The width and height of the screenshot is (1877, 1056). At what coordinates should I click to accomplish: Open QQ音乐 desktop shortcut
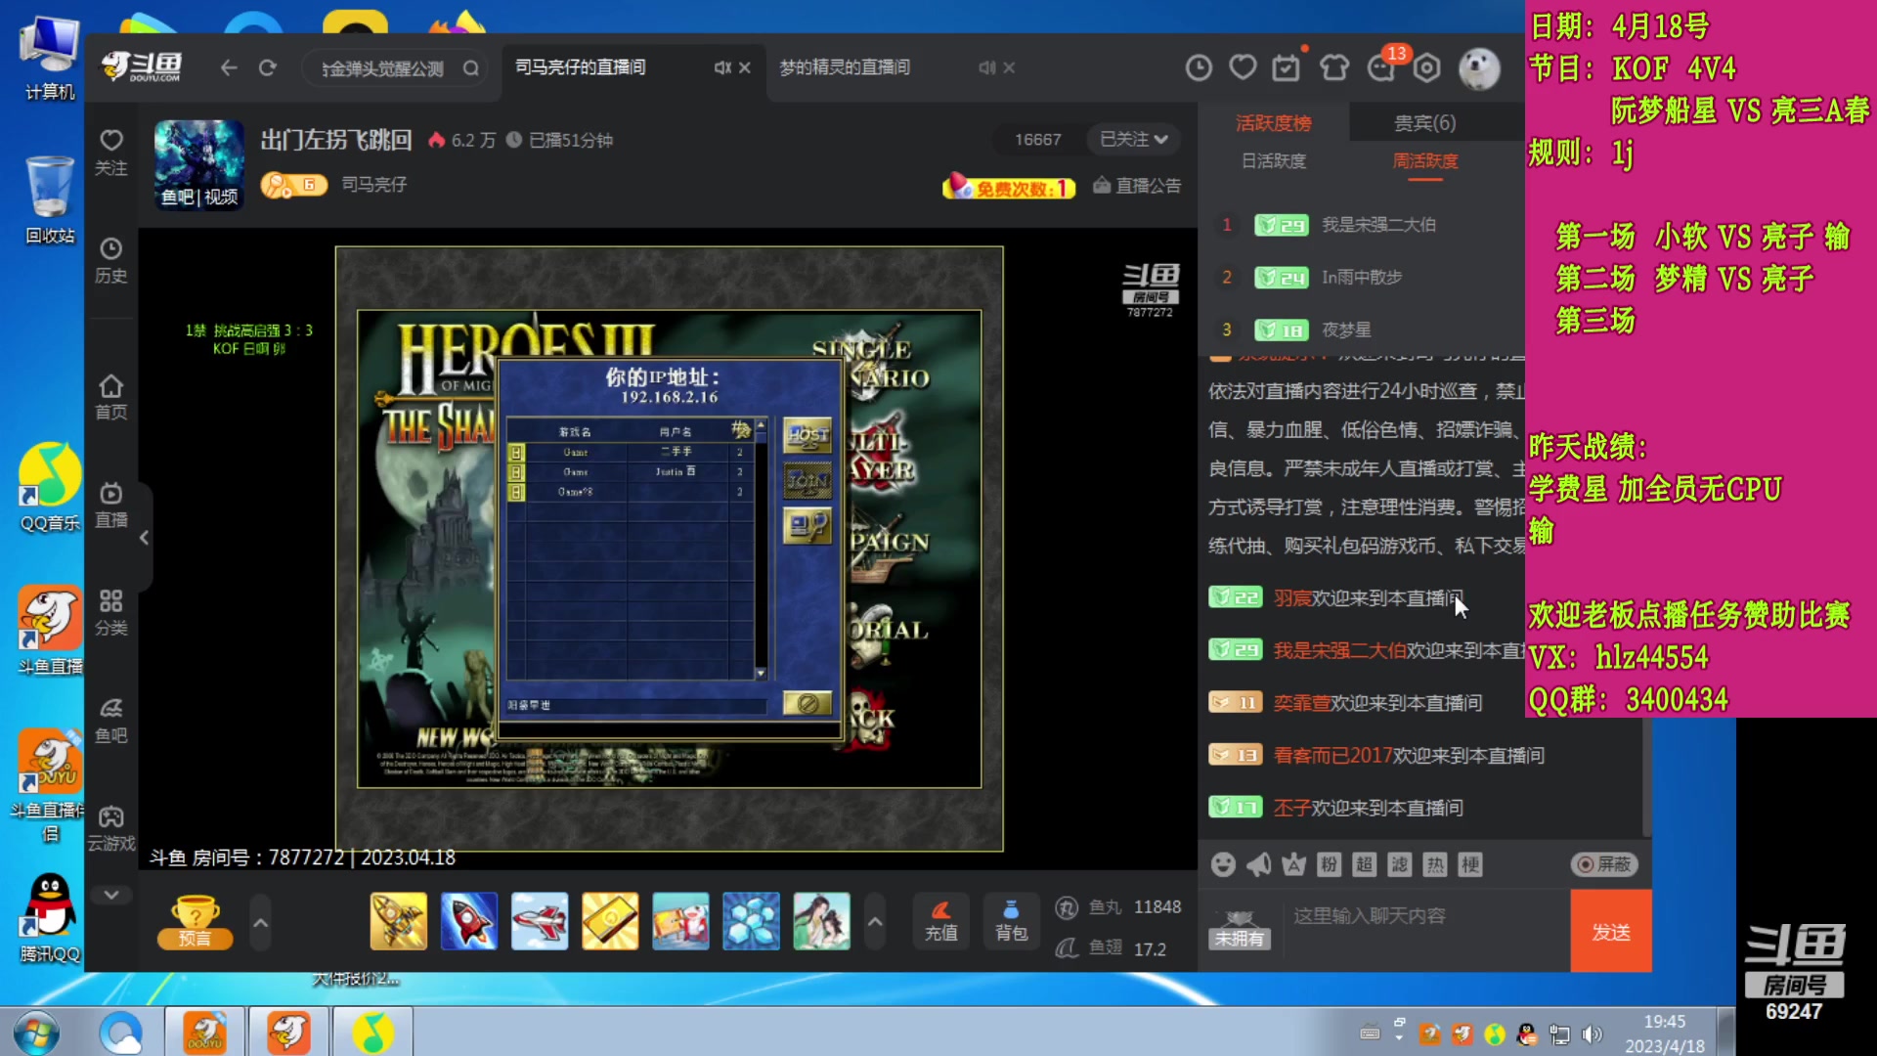(50, 487)
